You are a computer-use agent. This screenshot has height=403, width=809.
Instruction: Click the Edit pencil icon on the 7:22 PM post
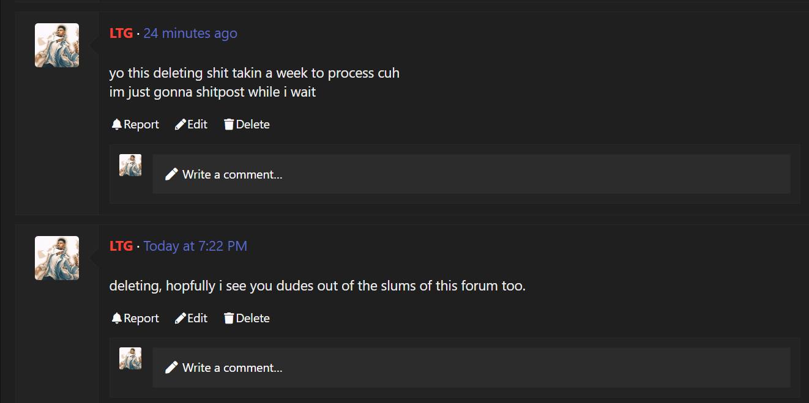point(180,318)
